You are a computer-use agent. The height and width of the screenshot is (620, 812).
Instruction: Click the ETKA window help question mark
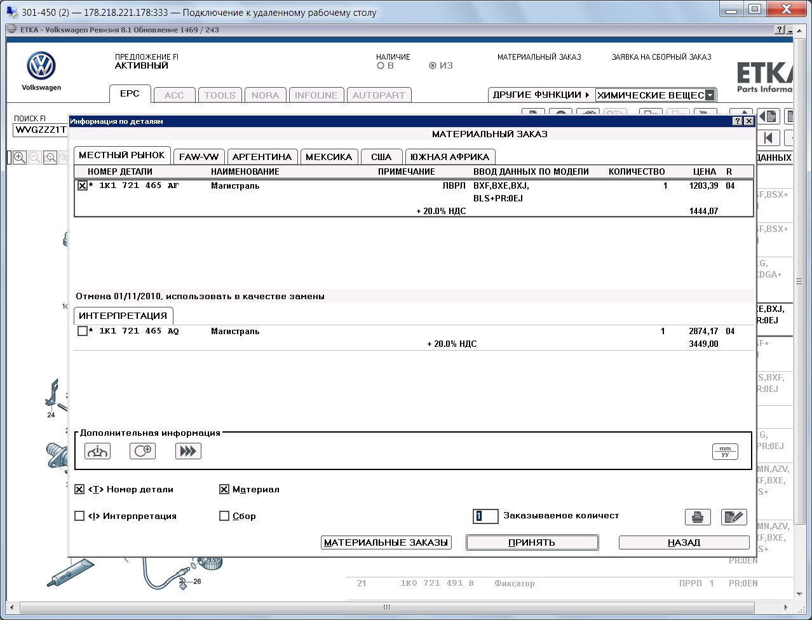pyautogui.click(x=780, y=30)
